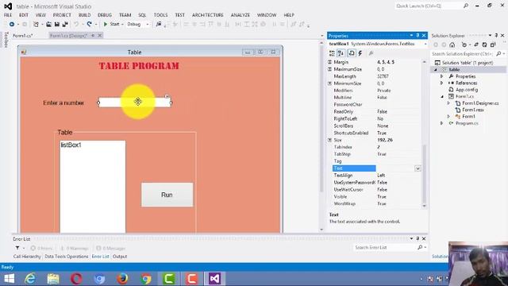Click the Properties grid vertical scrollbar

click(424, 133)
